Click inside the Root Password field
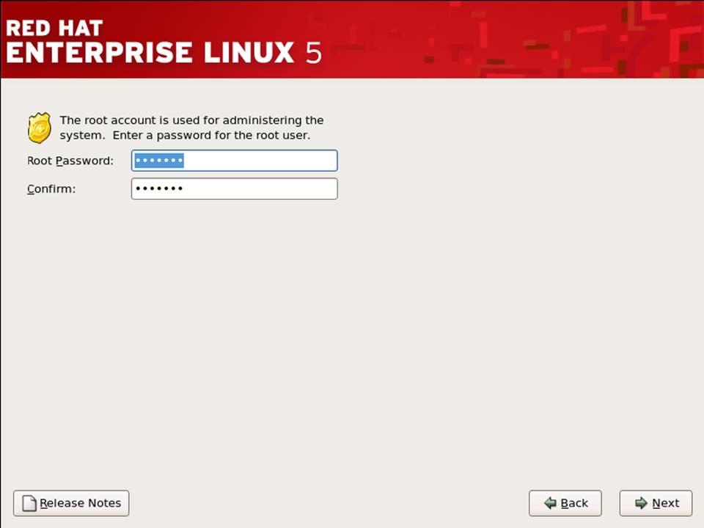 [x=234, y=160]
